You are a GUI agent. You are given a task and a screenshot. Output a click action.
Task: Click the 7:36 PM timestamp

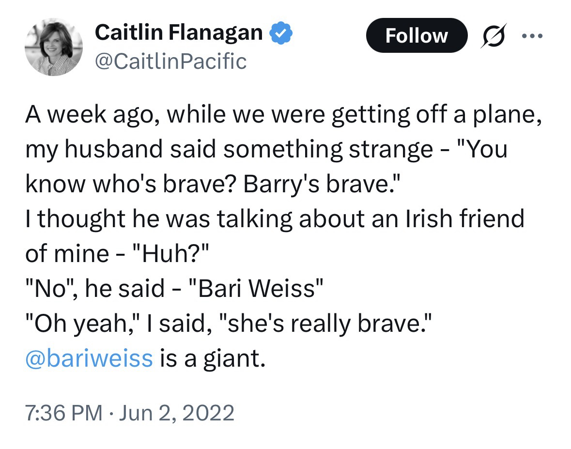[x=63, y=413]
